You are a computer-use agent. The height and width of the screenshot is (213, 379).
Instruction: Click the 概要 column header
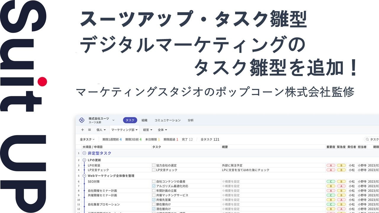(x=225, y=147)
